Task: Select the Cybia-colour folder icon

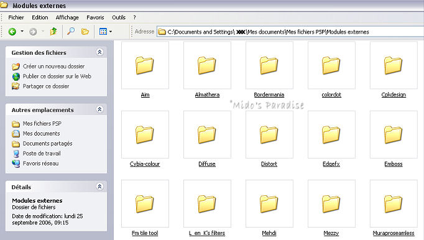Action: [x=145, y=134]
